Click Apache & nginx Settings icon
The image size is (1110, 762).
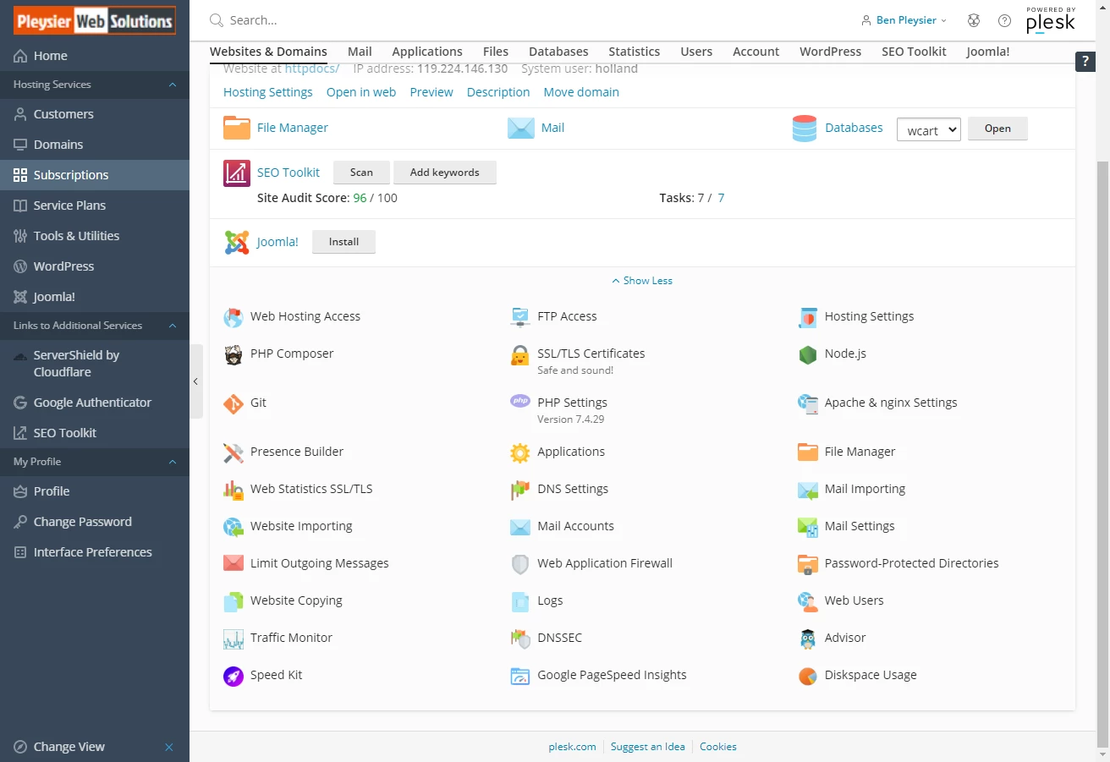tap(808, 403)
